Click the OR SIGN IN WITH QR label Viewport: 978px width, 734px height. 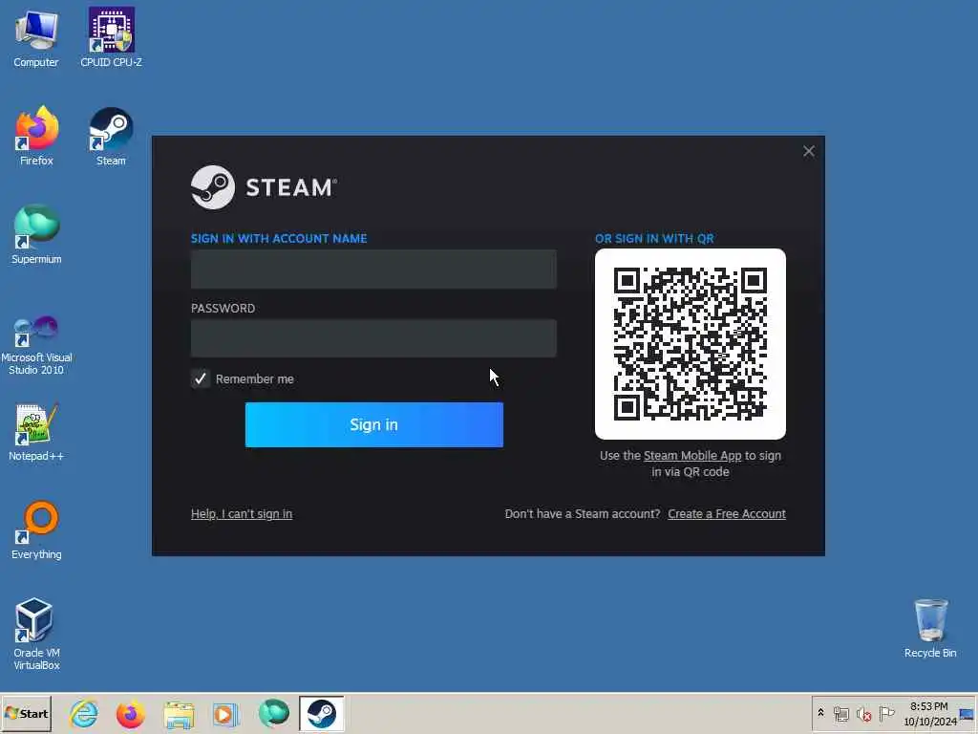coord(654,238)
